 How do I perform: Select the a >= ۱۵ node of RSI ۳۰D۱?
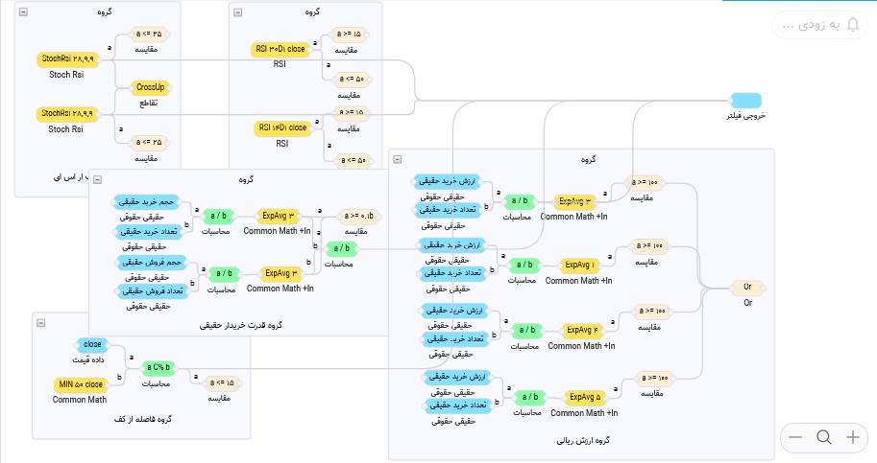tap(350, 35)
